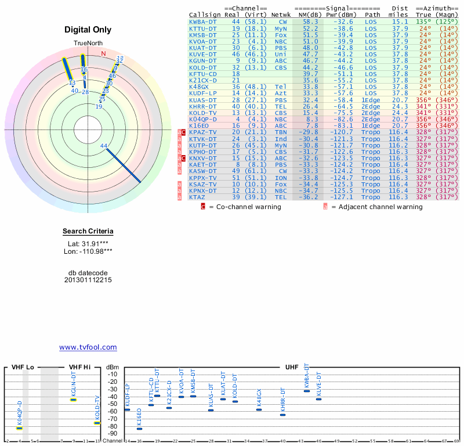Click the KNXV-DT callsign
The height and width of the screenshot is (446, 464).
tap(202, 158)
